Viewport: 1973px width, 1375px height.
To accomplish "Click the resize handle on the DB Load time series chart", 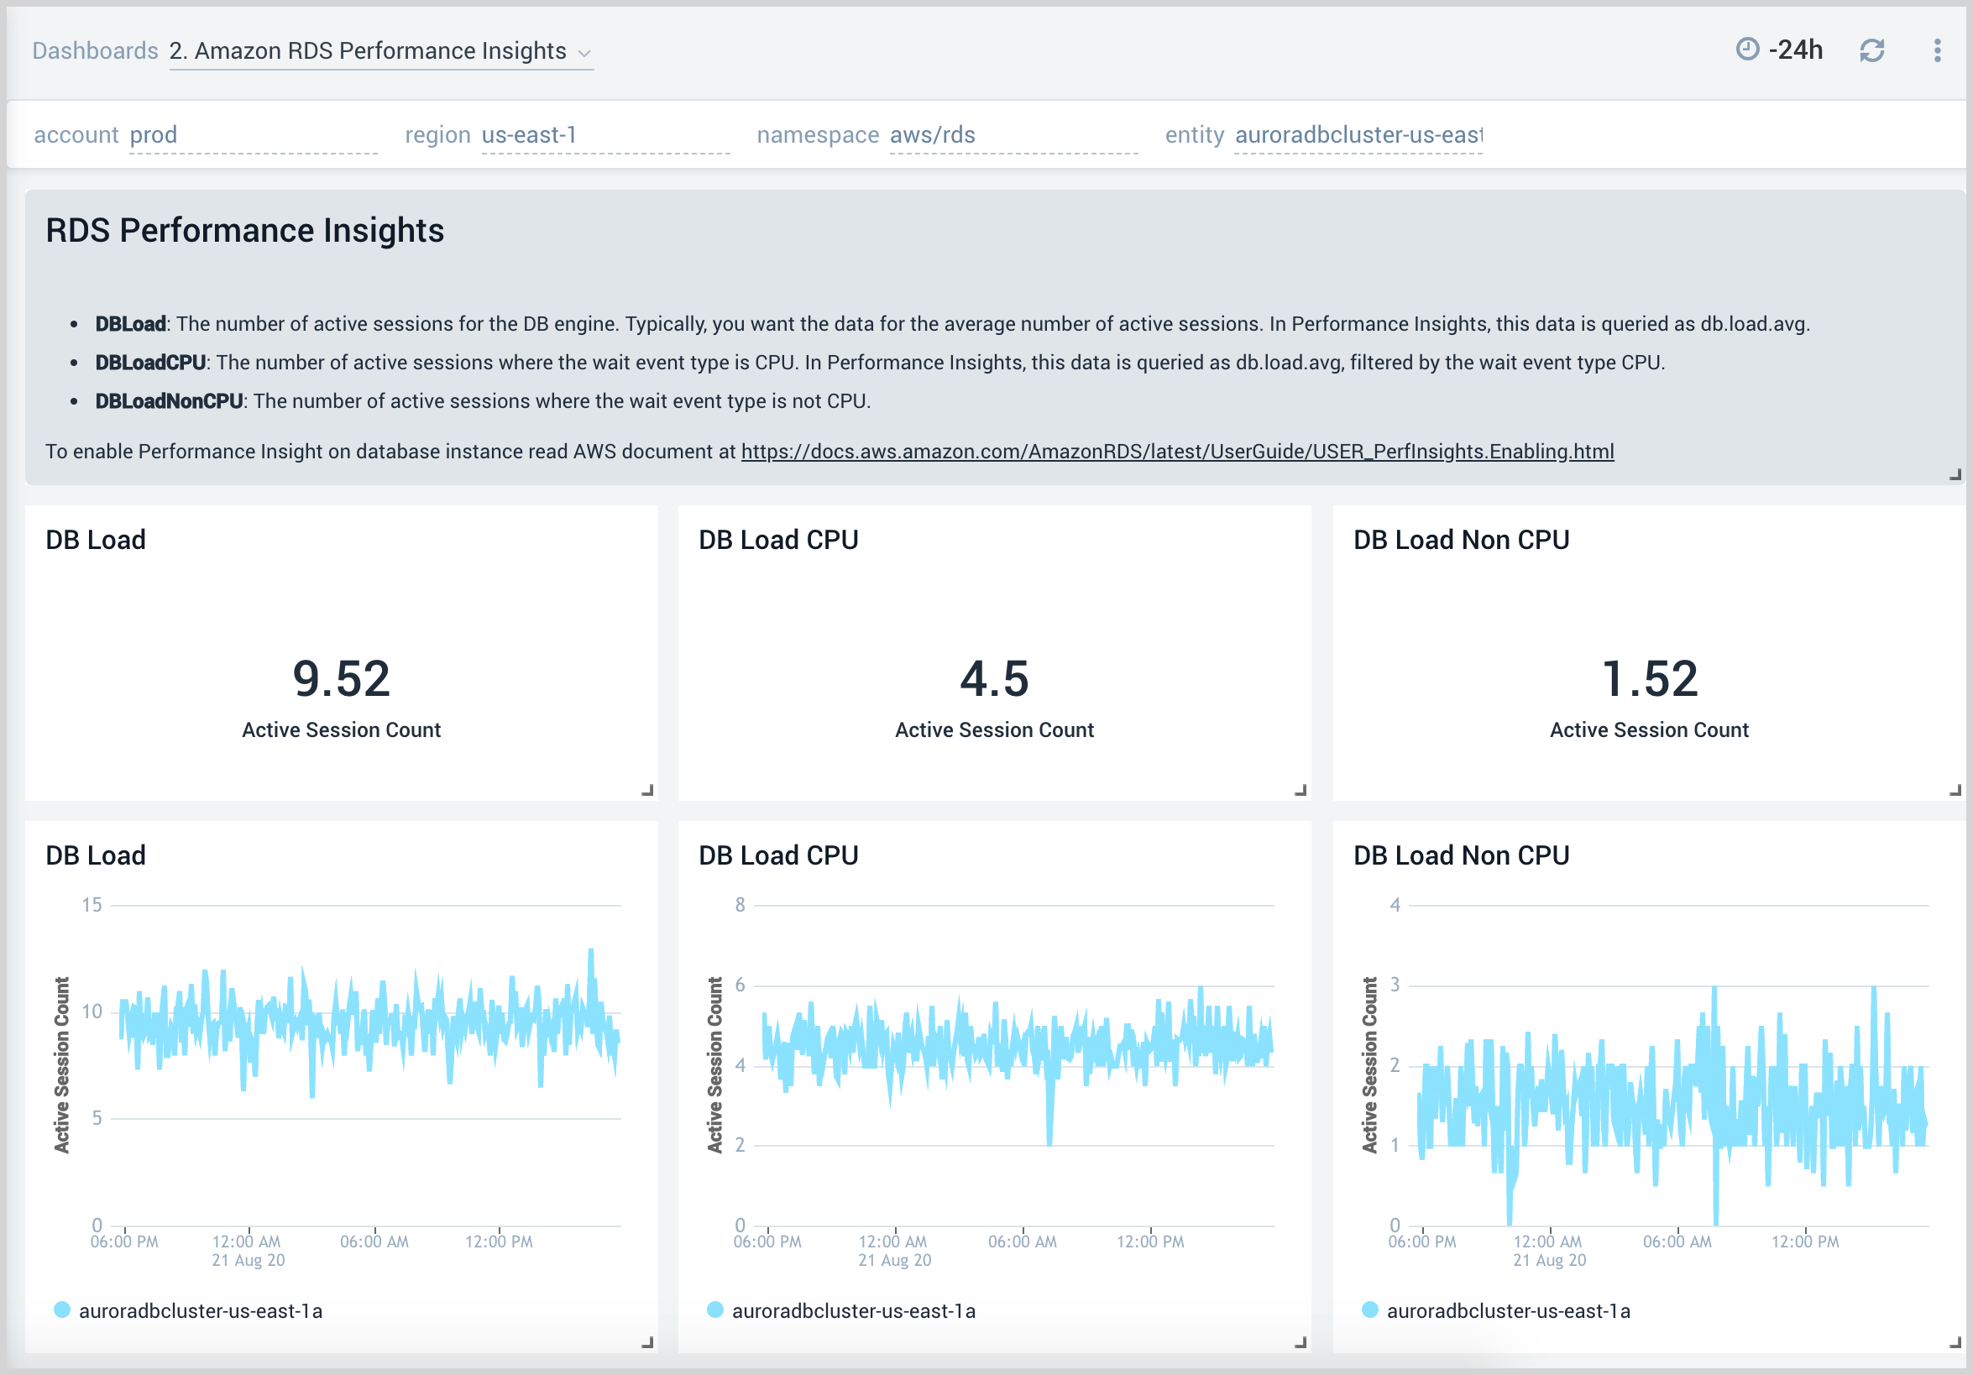I will pyautogui.click(x=649, y=1342).
